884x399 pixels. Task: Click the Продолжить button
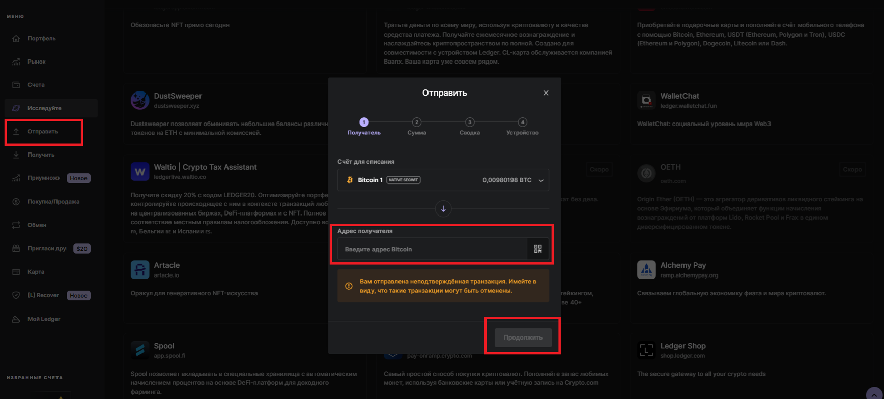pyautogui.click(x=523, y=337)
